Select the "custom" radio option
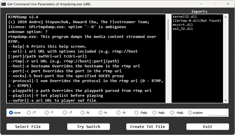Image resolution: width=235 pixels, height=135 pixels. click(x=195, y=113)
